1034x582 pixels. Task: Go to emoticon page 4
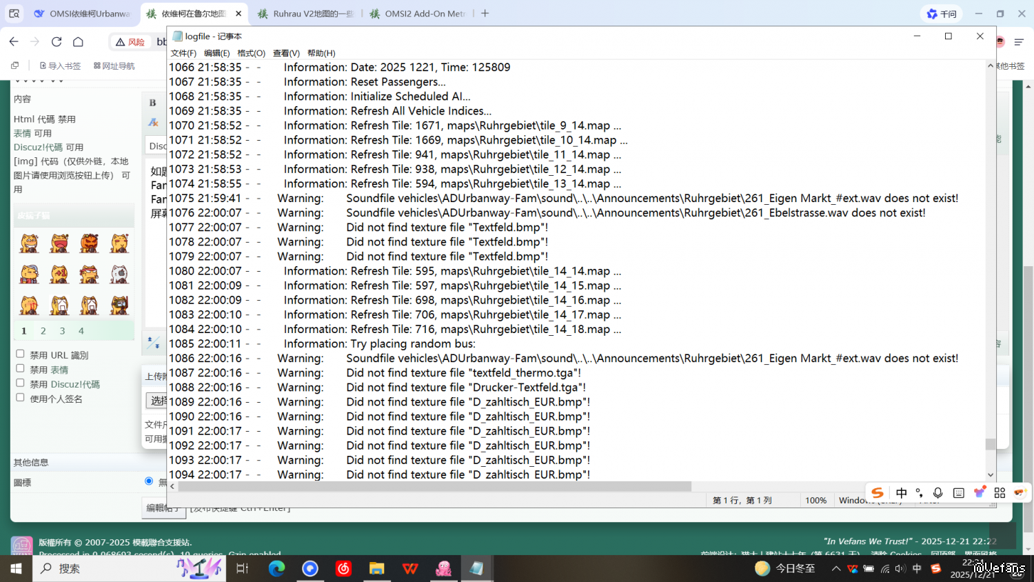[x=81, y=331]
